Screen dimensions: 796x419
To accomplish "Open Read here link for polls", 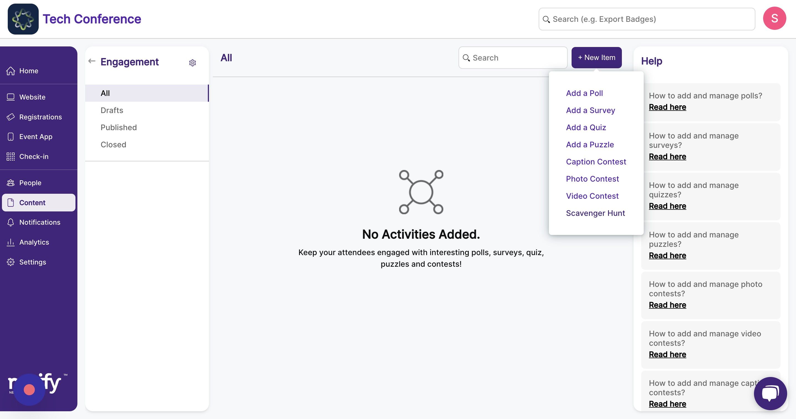I will [x=667, y=107].
